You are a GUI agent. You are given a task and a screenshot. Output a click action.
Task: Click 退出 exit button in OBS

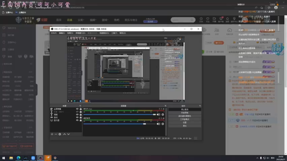(185, 126)
